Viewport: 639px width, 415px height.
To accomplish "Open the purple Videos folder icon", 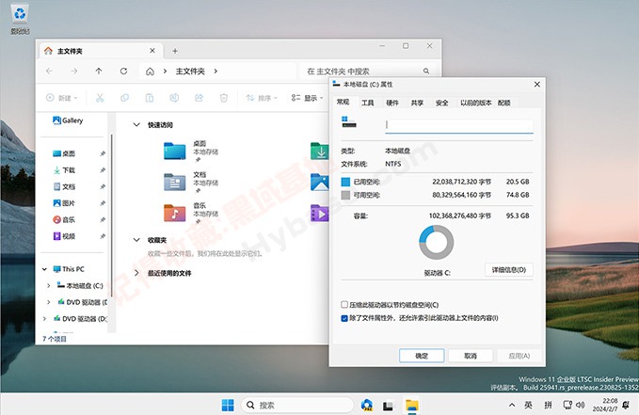I will (320, 214).
